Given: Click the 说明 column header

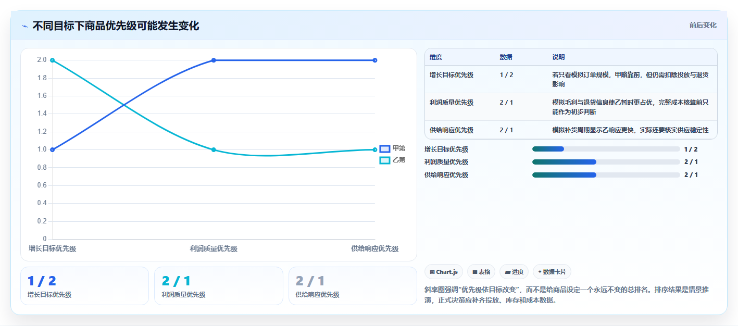Looking at the screenshot, I should pos(558,57).
